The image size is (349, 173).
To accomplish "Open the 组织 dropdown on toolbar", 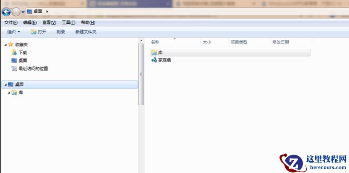I will point(14,32).
